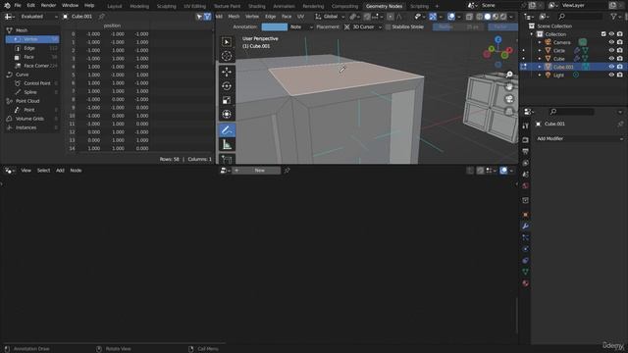This screenshot has width=628, height=353.
Task: Open the annotation Note layer dropdown
Action: click(x=301, y=26)
